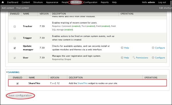Click the disabled User module checkbox
The width and height of the screenshot is (172, 105).
click(x=15, y=58)
